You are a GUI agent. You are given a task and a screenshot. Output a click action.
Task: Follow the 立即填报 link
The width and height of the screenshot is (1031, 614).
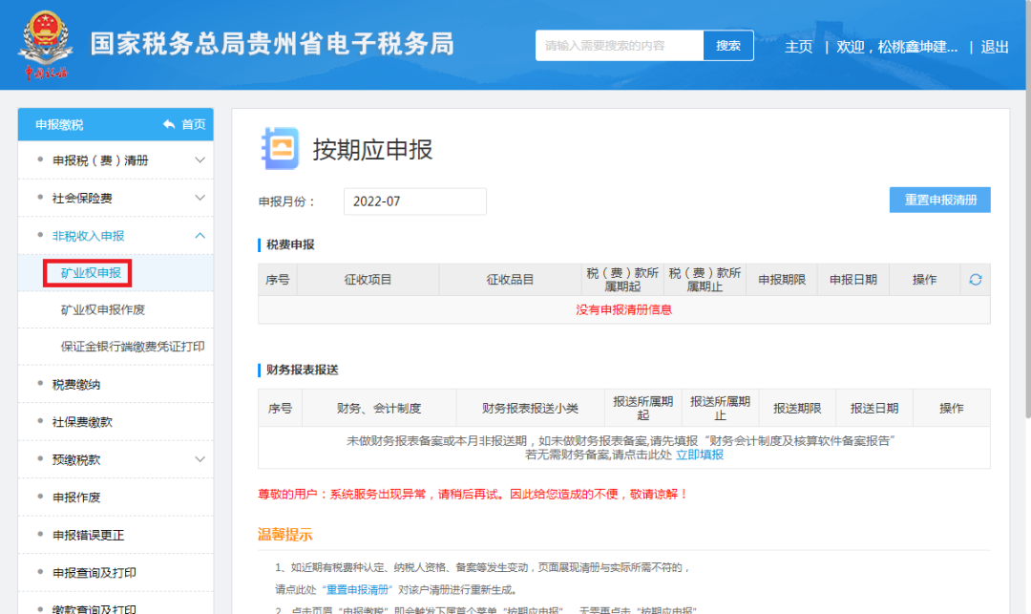click(700, 455)
